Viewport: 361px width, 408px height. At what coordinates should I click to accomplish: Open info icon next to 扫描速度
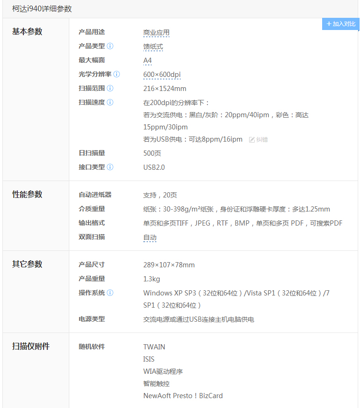click(x=110, y=103)
